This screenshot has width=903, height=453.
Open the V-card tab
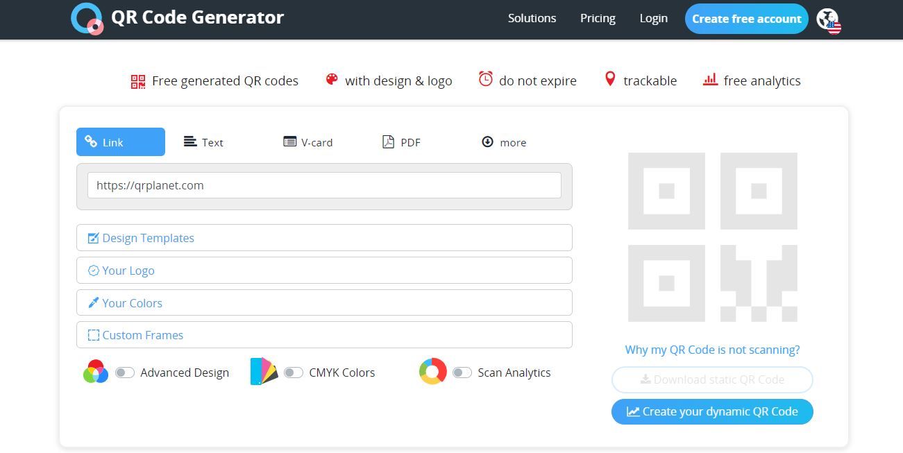tap(308, 142)
